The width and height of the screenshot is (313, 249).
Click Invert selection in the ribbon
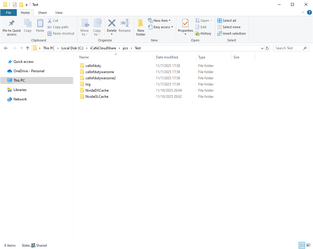[231, 33]
